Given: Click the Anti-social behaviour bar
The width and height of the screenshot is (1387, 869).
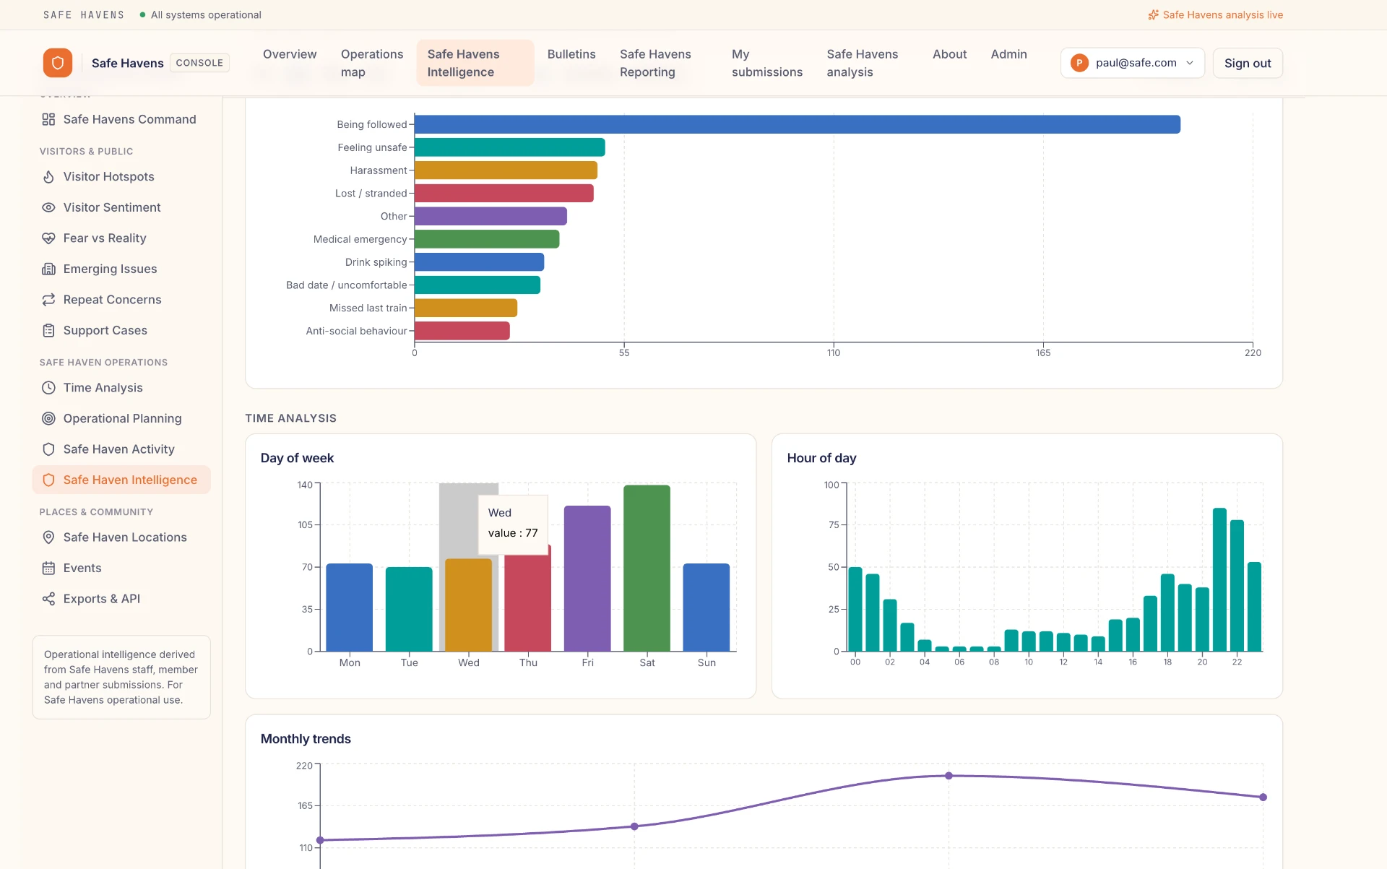Looking at the screenshot, I should (x=462, y=331).
